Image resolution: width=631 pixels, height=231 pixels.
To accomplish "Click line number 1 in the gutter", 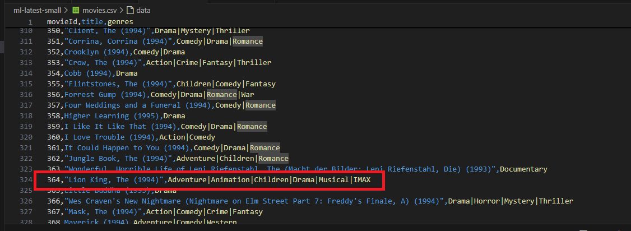I will [x=30, y=22].
